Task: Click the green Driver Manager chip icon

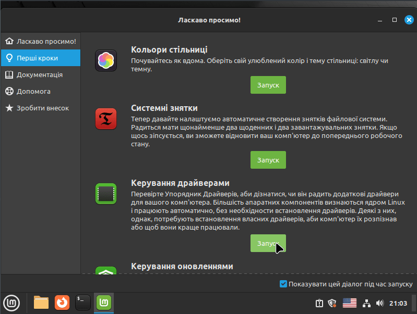Action: point(106,194)
